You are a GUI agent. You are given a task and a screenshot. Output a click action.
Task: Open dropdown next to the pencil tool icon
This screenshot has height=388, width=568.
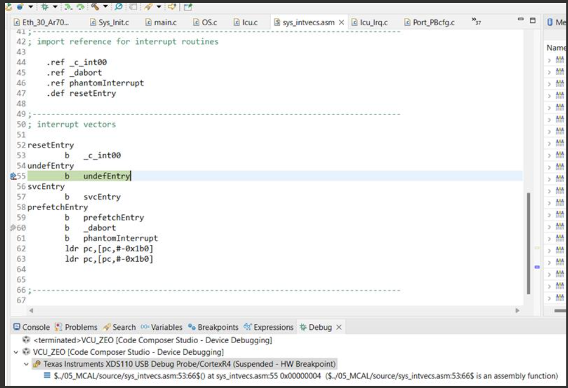[x=159, y=7]
